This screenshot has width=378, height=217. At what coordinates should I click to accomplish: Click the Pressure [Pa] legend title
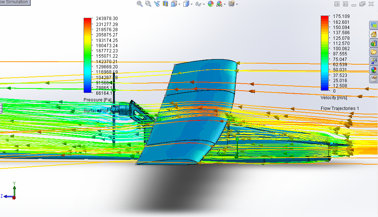(x=97, y=100)
